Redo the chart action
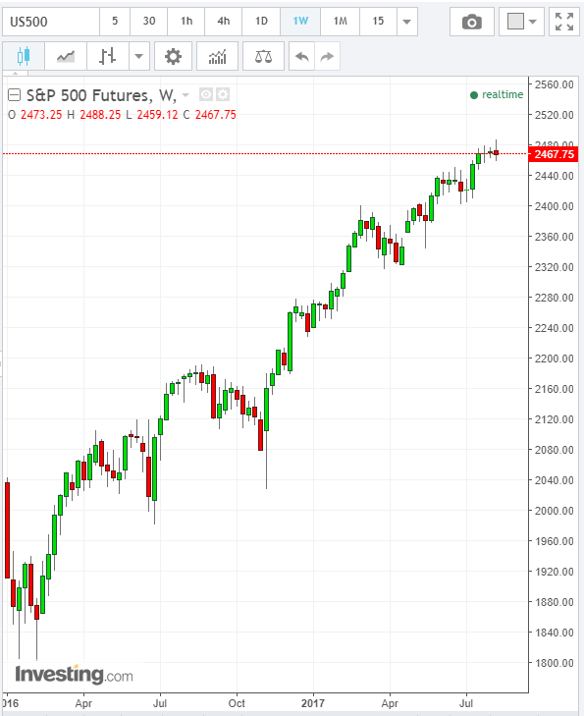The height and width of the screenshot is (716, 584). pos(327,56)
